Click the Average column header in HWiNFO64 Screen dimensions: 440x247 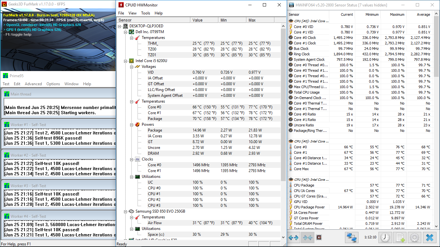pos(419,14)
